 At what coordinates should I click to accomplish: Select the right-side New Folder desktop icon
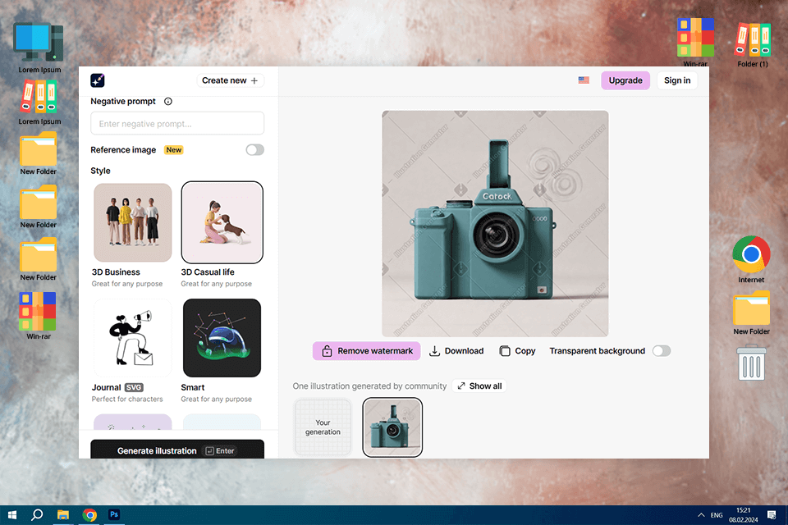pos(751,313)
